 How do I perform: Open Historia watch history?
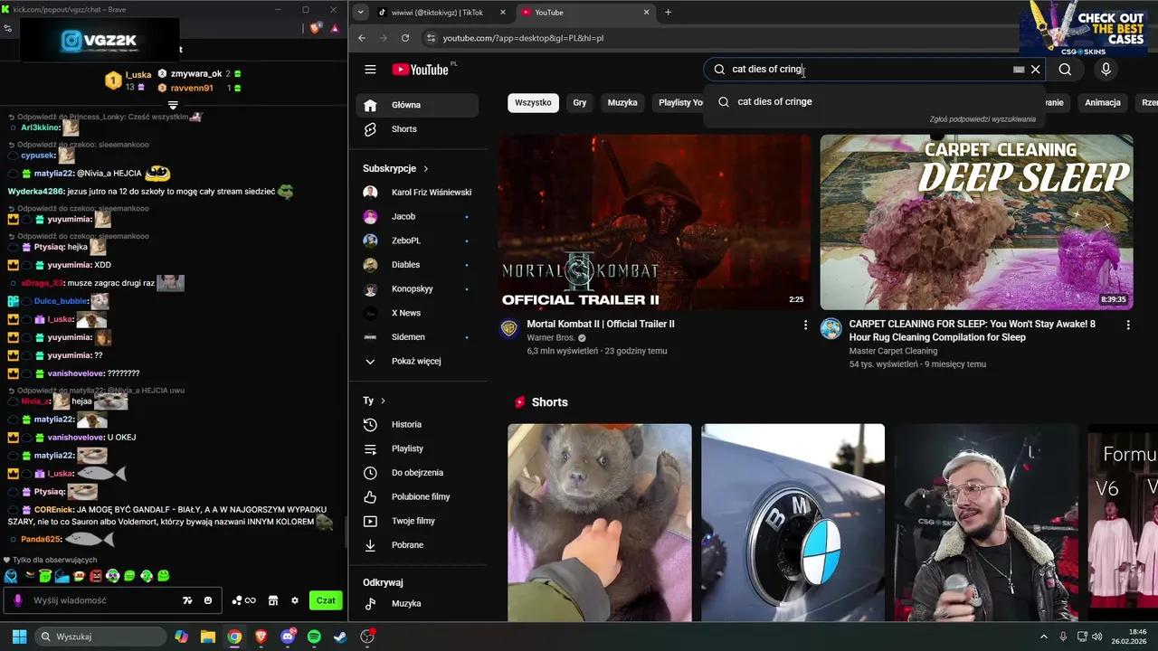pyautogui.click(x=417, y=425)
